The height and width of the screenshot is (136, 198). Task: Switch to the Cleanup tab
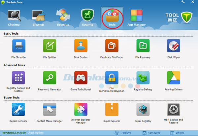tap(38, 18)
